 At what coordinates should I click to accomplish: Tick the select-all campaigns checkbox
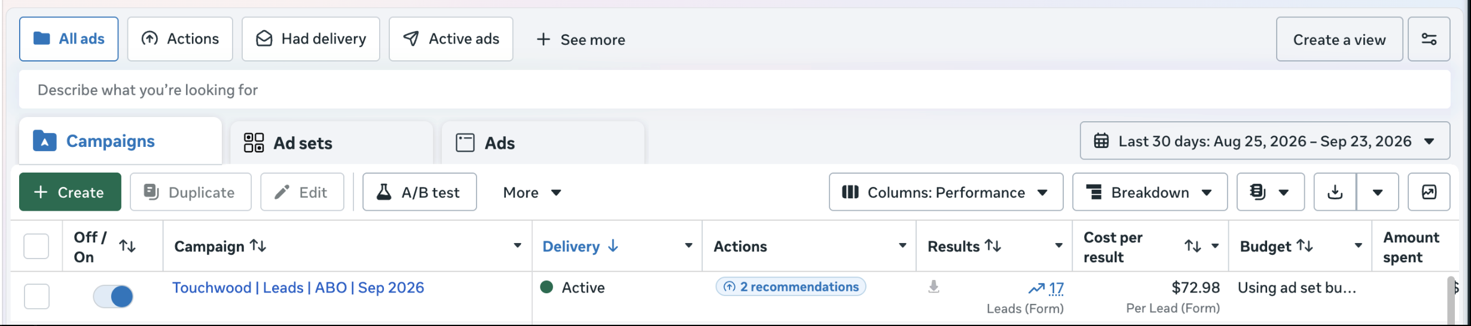(36, 246)
